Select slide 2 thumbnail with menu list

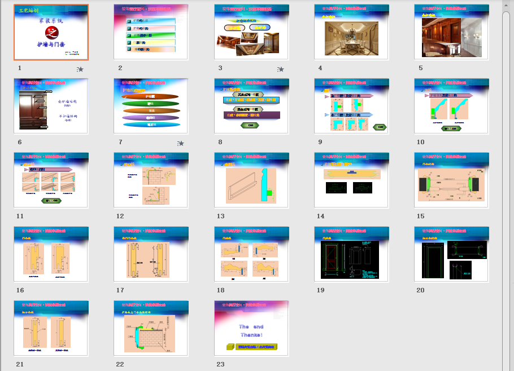coord(151,32)
